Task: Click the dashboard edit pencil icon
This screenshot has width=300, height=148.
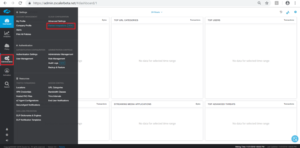Action: click(288, 12)
